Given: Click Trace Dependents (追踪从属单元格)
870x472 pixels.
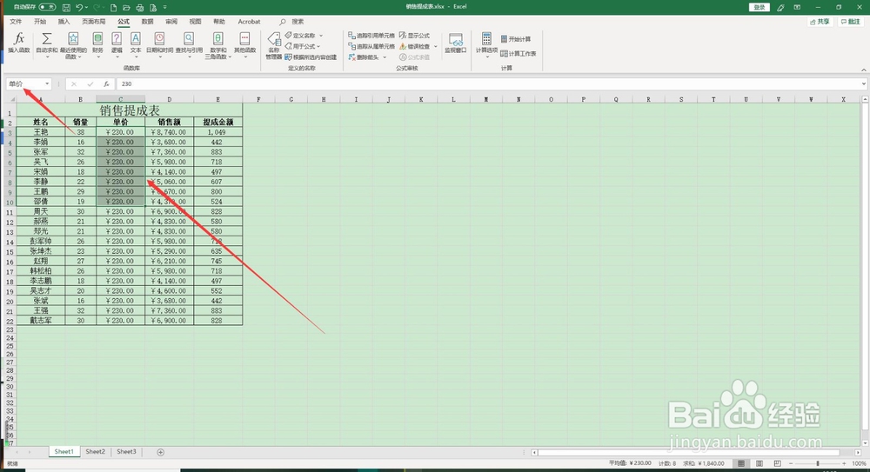Looking at the screenshot, I should pyautogui.click(x=371, y=46).
